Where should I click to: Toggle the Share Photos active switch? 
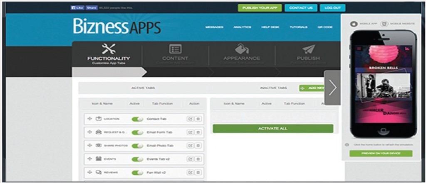(x=137, y=146)
